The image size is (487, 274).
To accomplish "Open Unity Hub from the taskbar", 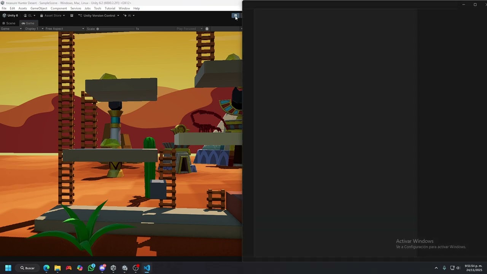I will [113, 268].
